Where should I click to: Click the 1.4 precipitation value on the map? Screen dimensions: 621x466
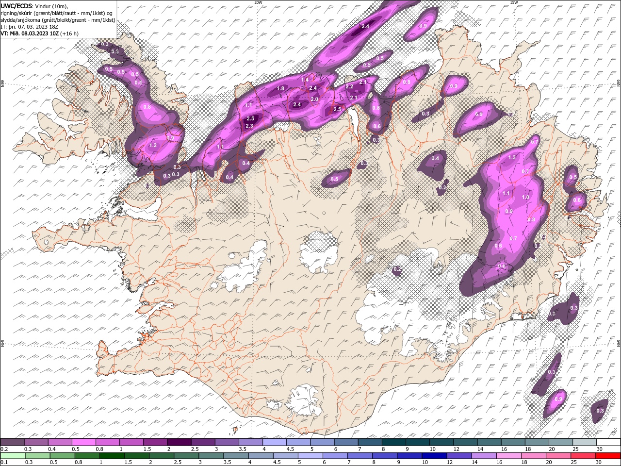tap(305, 80)
